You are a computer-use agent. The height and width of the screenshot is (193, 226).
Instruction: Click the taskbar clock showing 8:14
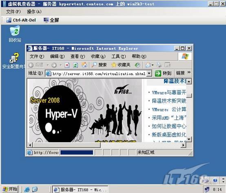(217, 189)
